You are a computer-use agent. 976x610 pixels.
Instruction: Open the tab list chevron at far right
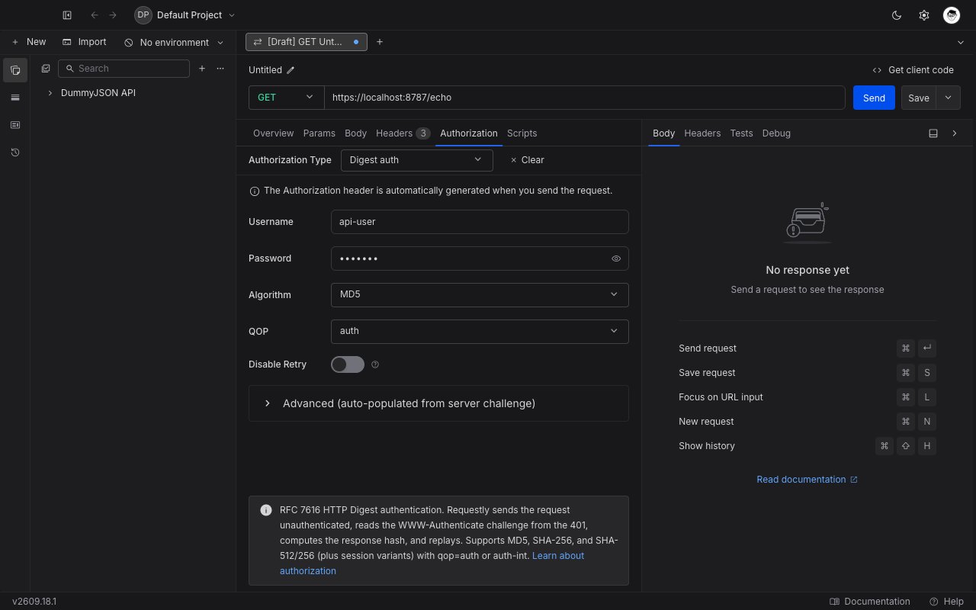[x=960, y=42]
